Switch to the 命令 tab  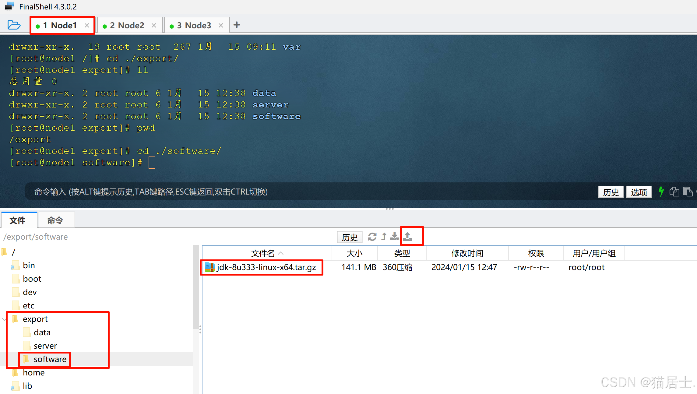point(55,220)
